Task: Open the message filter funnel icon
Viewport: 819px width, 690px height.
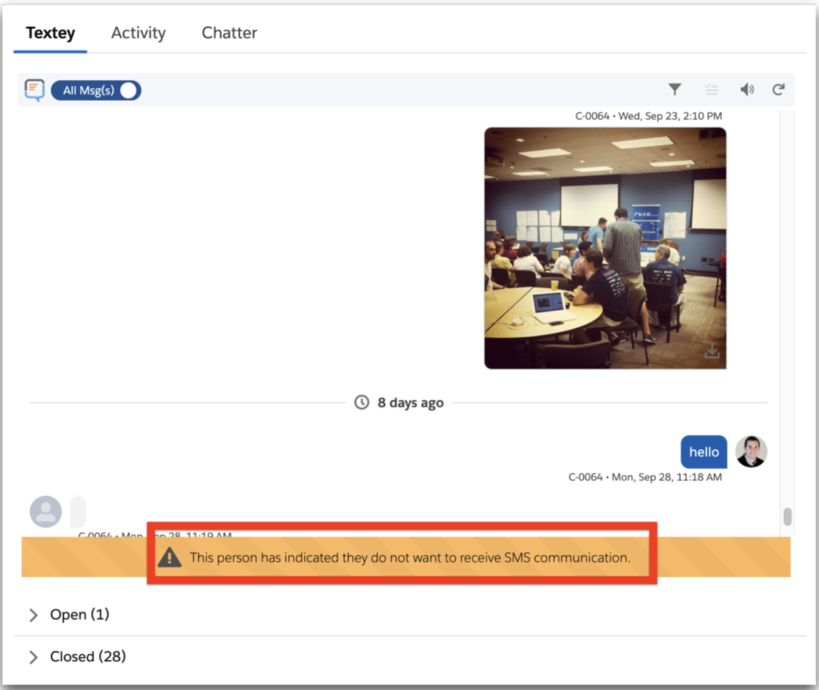Action: pos(675,90)
